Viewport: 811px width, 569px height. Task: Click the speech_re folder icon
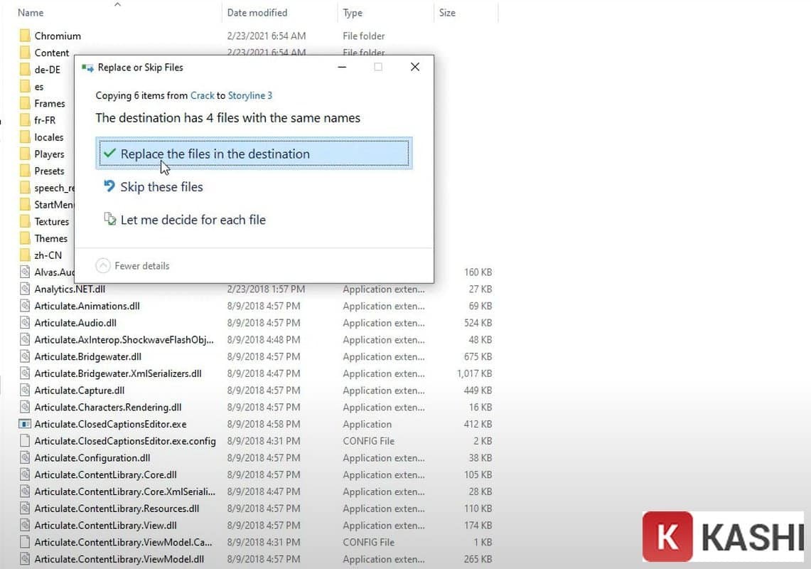tap(24, 188)
